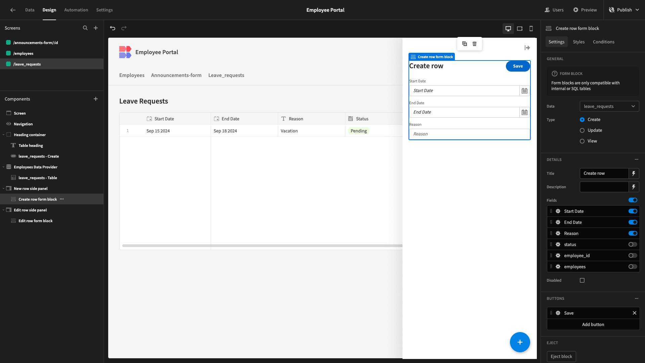Check the Disabled checkbox
This screenshot has width=645, height=363.
coord(582,280)
